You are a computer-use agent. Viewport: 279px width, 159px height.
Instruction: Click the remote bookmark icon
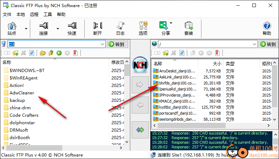[x=217, y=53]
